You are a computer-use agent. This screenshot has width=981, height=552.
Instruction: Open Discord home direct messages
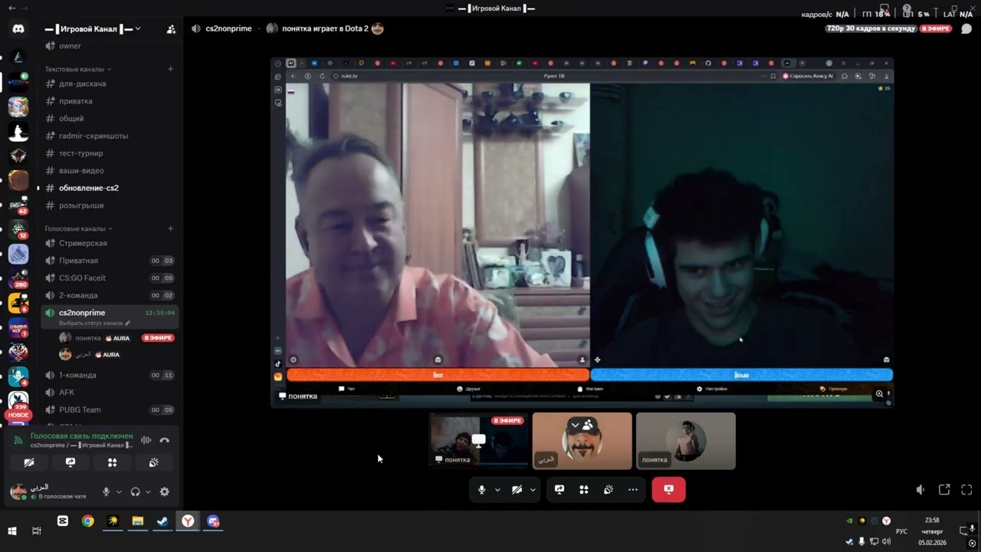[18, 28]
